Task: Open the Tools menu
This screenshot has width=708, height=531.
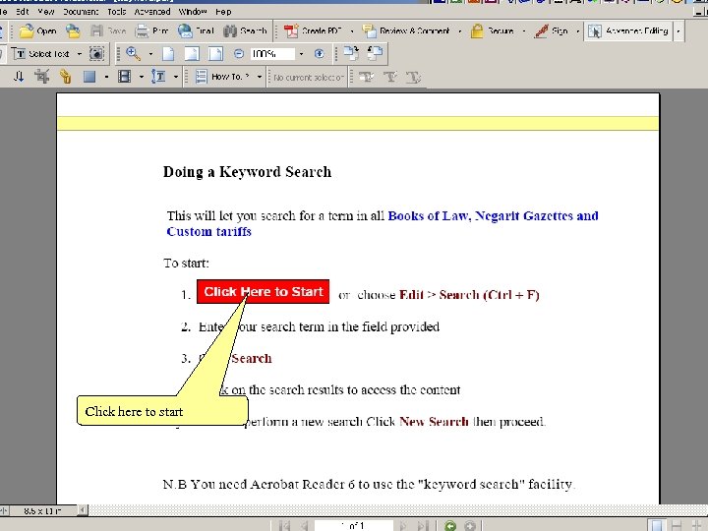Action: pyautogui.click(x=117, y=12)
